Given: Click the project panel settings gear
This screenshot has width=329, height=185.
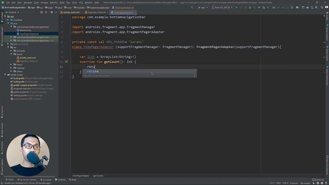Looking at the screenshot, I should point(51,12).
